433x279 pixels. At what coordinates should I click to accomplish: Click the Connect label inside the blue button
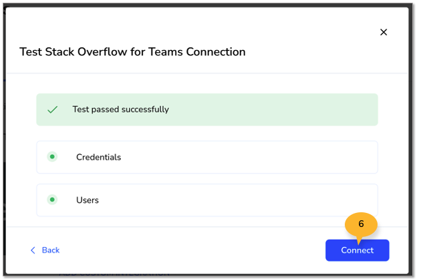pos(357,250)
